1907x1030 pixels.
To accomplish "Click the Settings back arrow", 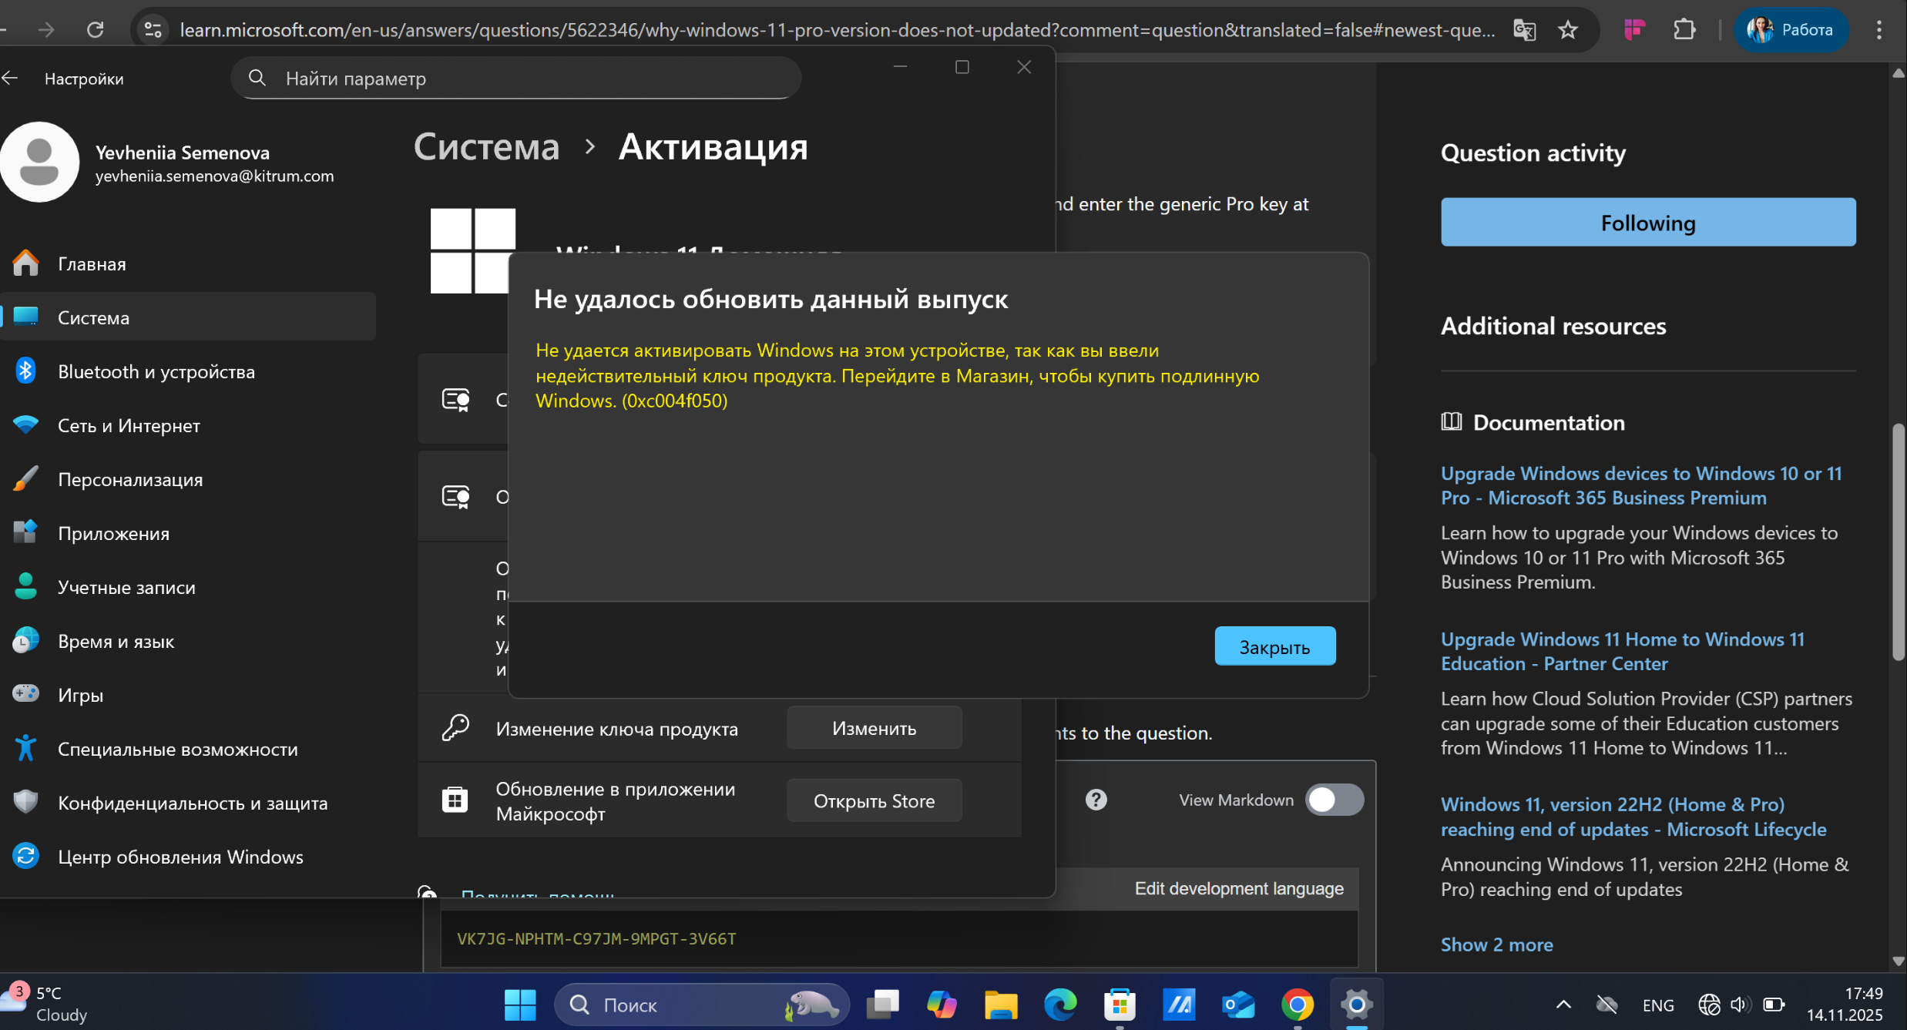I will coord(10,78).
